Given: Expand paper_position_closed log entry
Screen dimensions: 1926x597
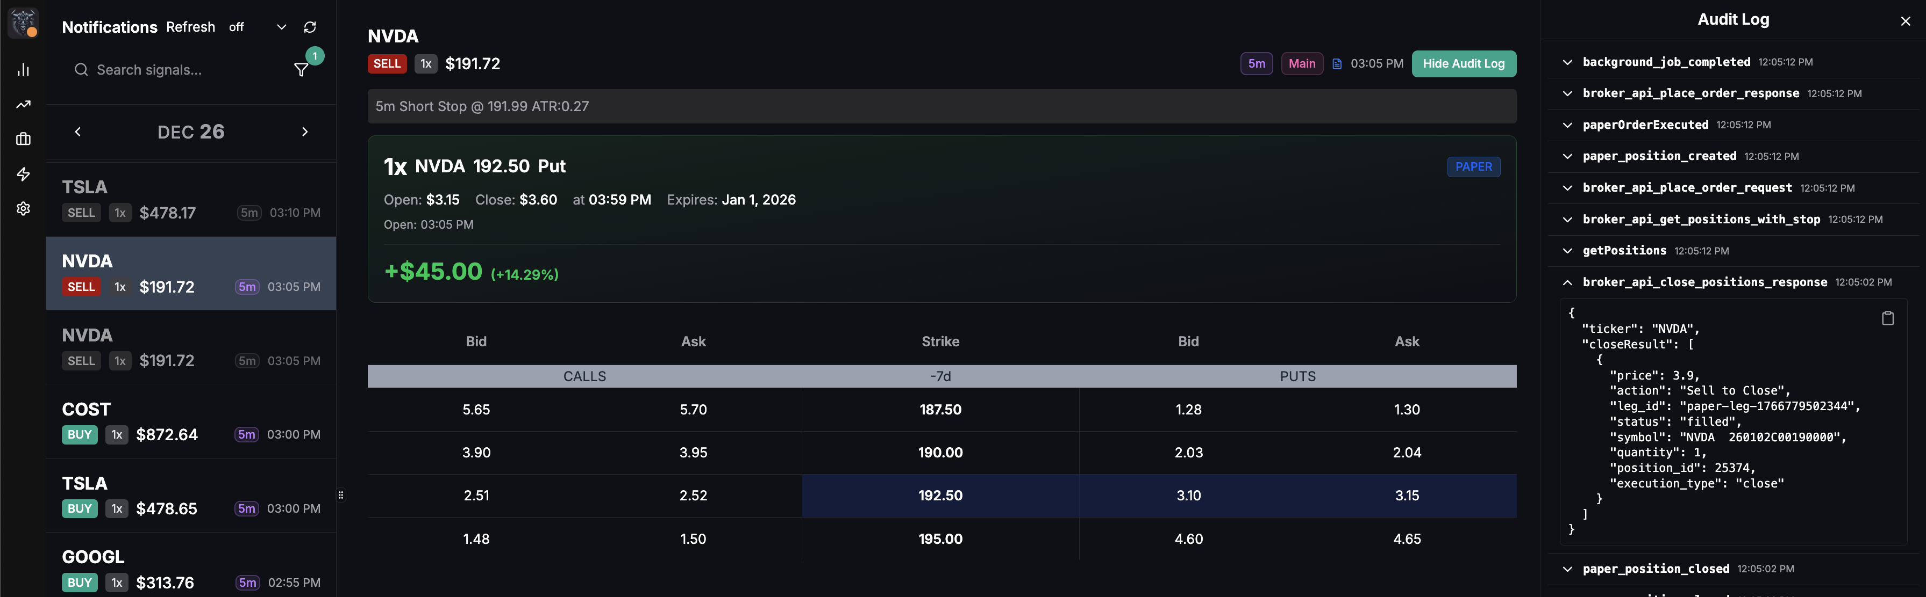Looking at the screenshot, I should [1733, 569].
